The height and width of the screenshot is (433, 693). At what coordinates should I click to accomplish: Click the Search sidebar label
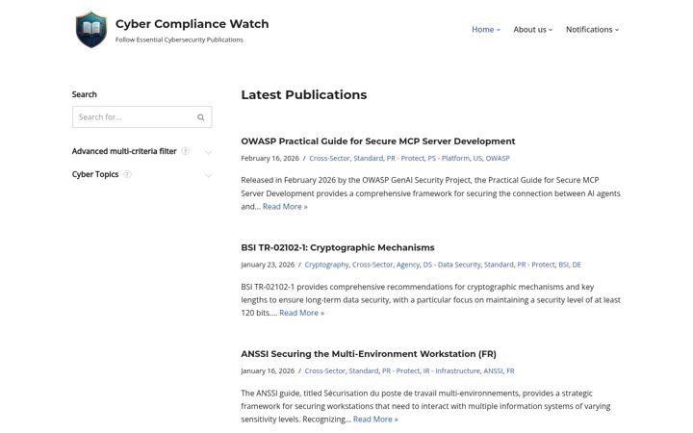(84, 94)
